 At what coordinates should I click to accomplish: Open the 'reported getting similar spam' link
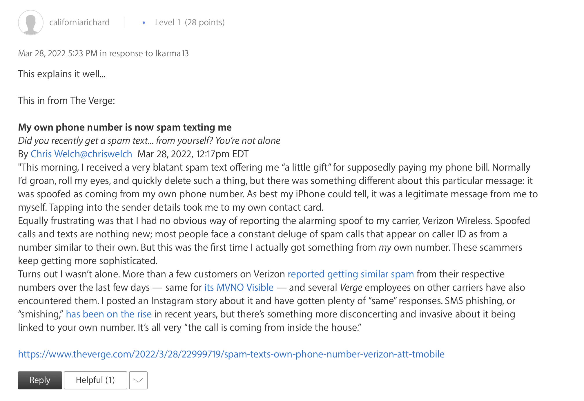click(x=351, y=274)
